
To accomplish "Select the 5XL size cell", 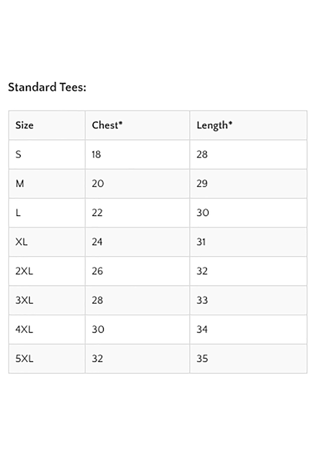I will point(24,359).
